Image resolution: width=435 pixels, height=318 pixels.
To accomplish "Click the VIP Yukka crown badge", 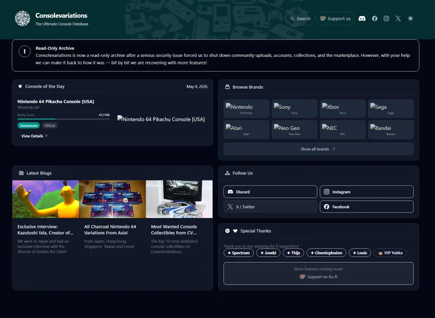I will (x=390, y=253).
